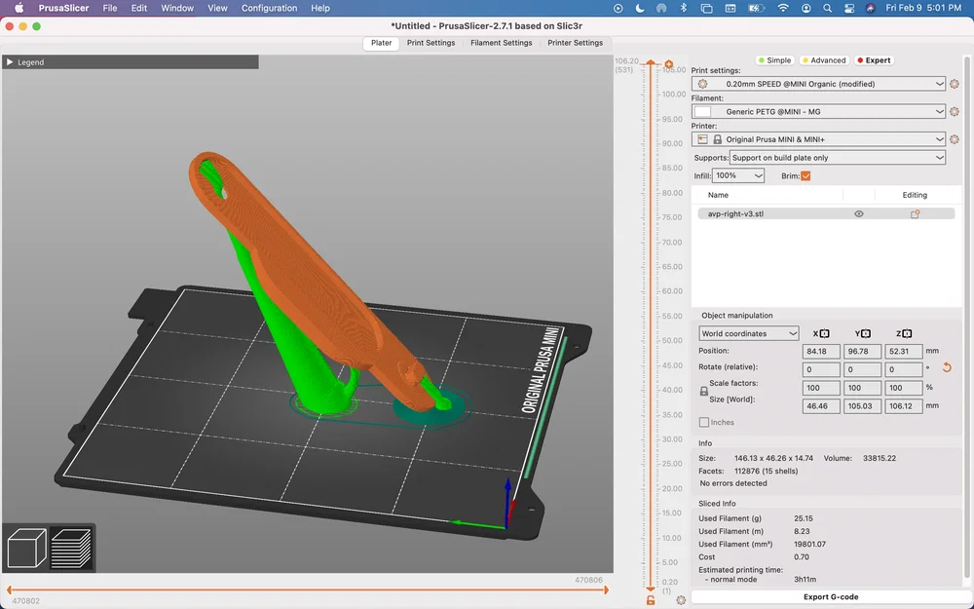974x609 pixels.
Task: Open macOS Spotlight search icon
Action: [827, 8]
